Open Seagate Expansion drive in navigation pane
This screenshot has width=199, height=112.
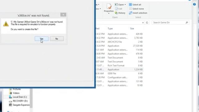(19, 105)
